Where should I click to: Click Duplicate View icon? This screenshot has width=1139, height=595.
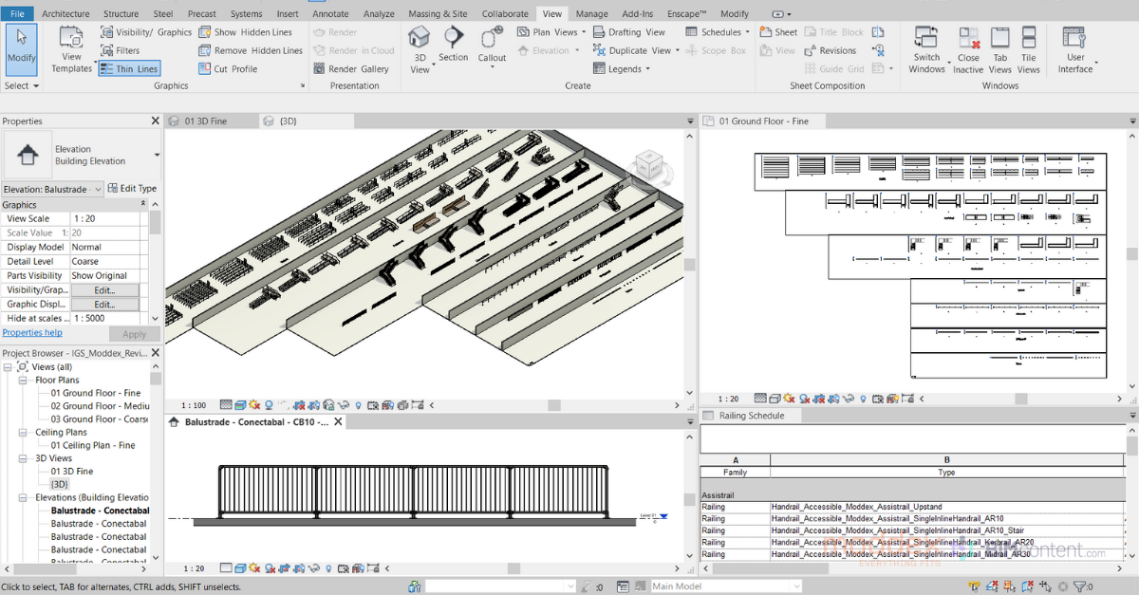(599, 50)
